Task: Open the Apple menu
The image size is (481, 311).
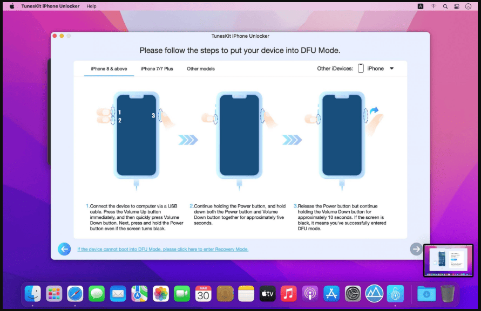Action: coord(12,6)
